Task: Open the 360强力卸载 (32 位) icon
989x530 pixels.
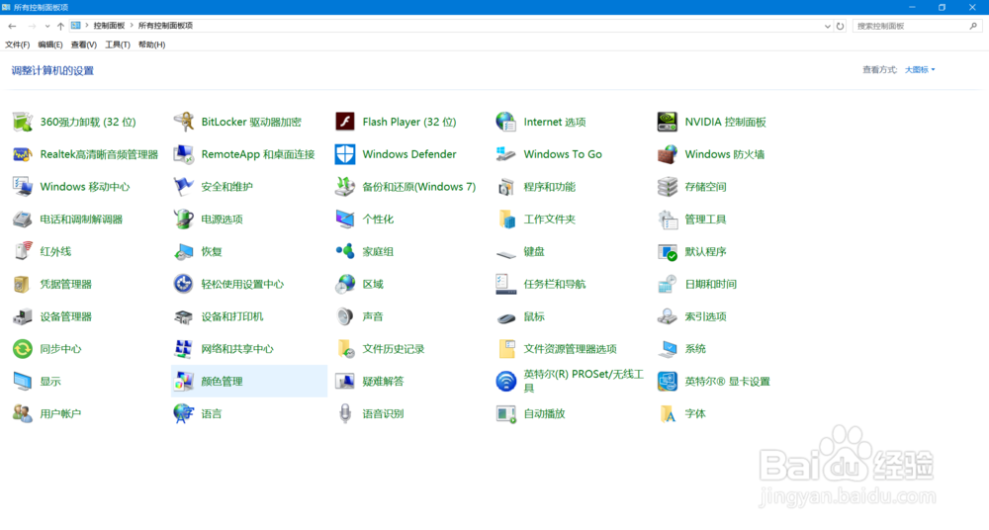Action: [23, 122]
